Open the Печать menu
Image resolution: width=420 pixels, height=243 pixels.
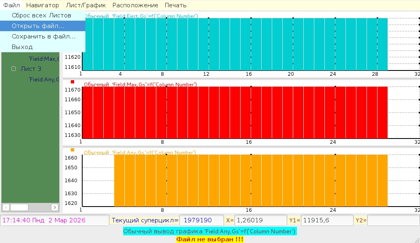(175, 5)
